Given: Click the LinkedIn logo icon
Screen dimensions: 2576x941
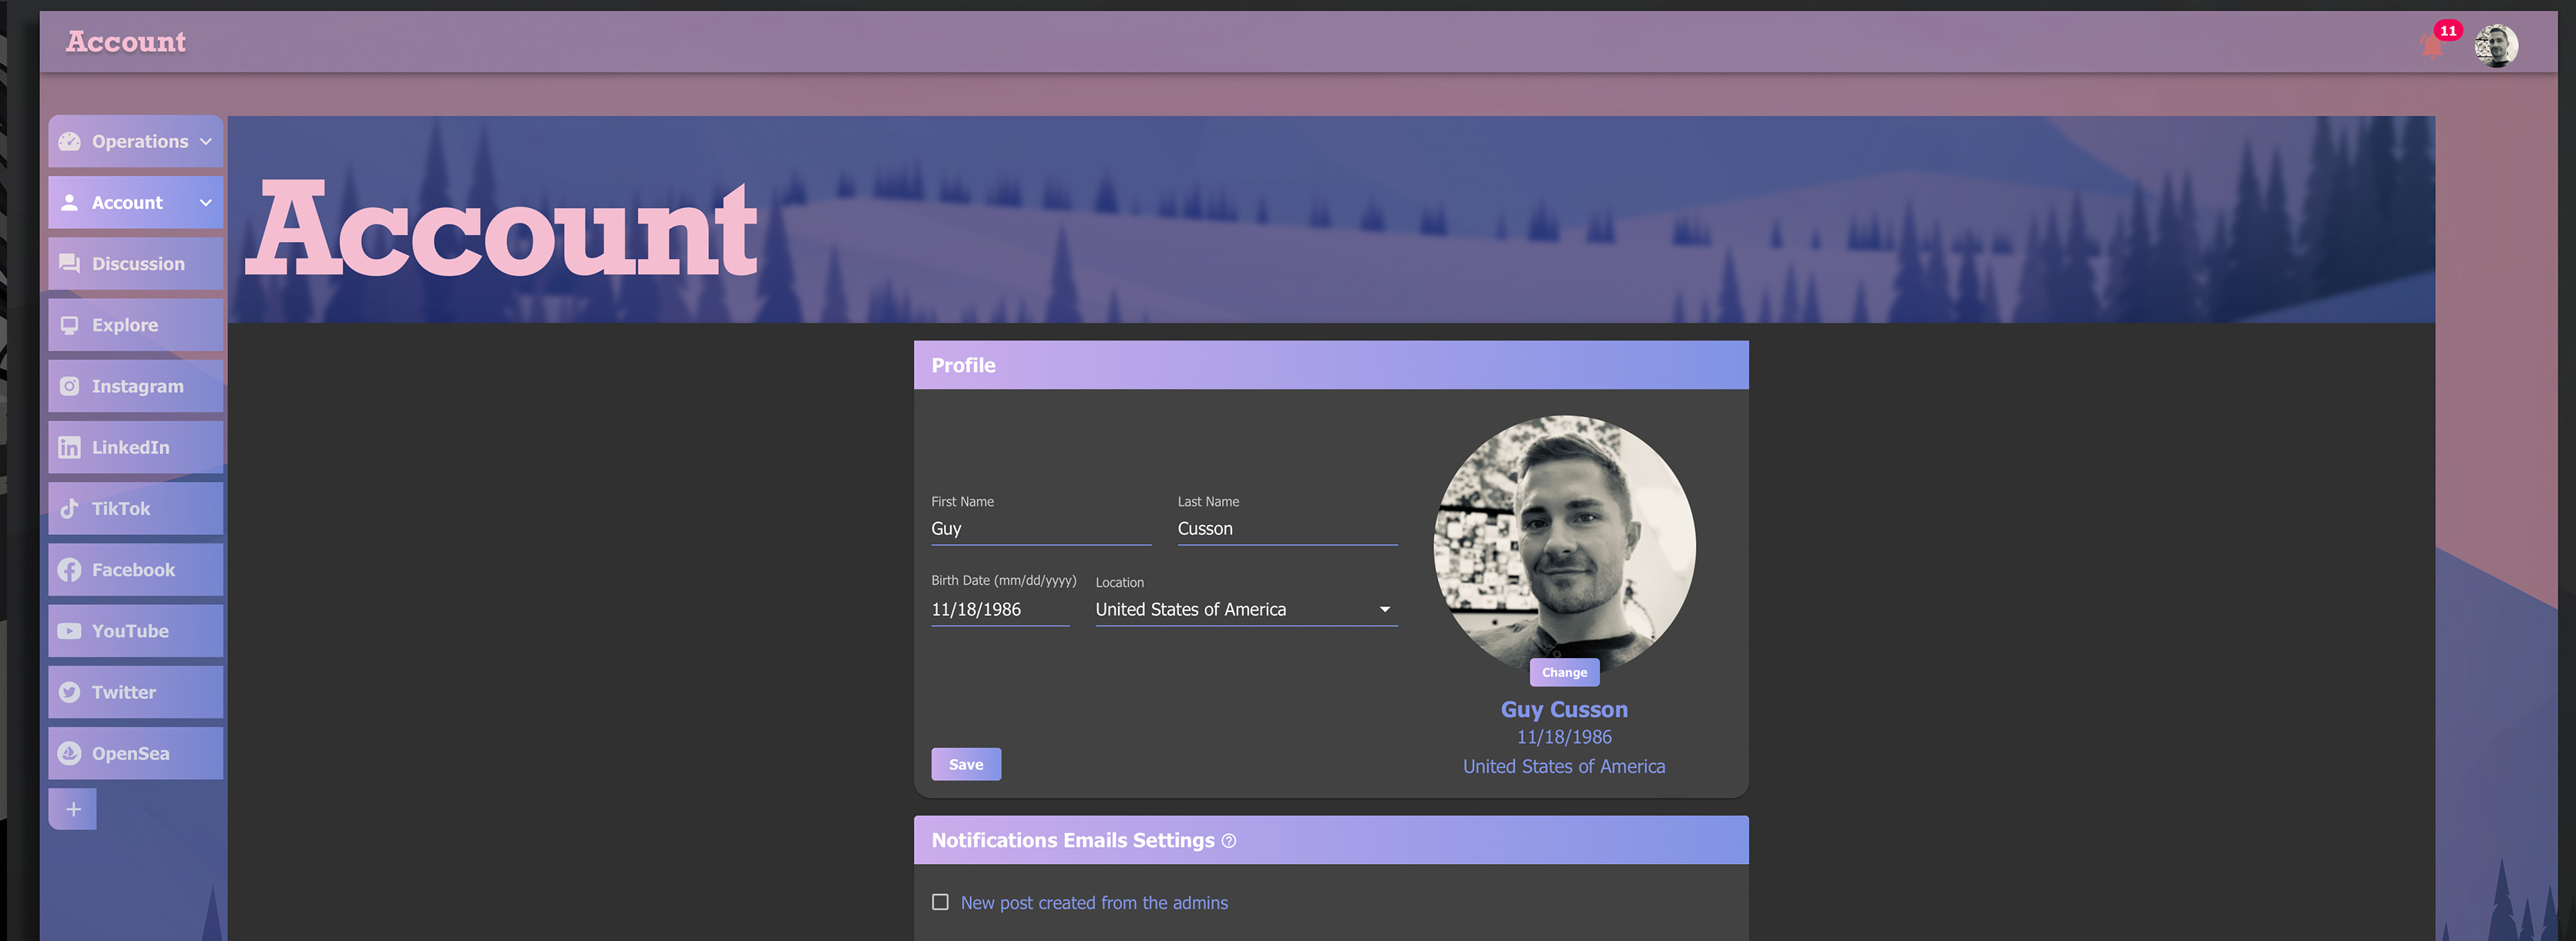Looking at the screenshot, I should 69,447.
